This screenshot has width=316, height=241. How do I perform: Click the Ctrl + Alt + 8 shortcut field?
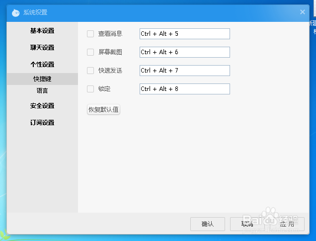coord(185,89)
